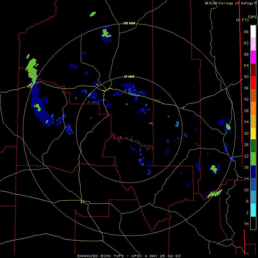Click the K FT units label
The height and width of the screenshot is (258, 258).
pyautogui.click(x=242, y=20)
